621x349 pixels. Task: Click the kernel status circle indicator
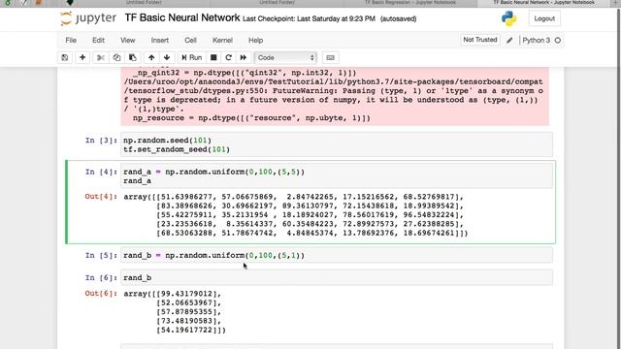[x=558, y=41]
